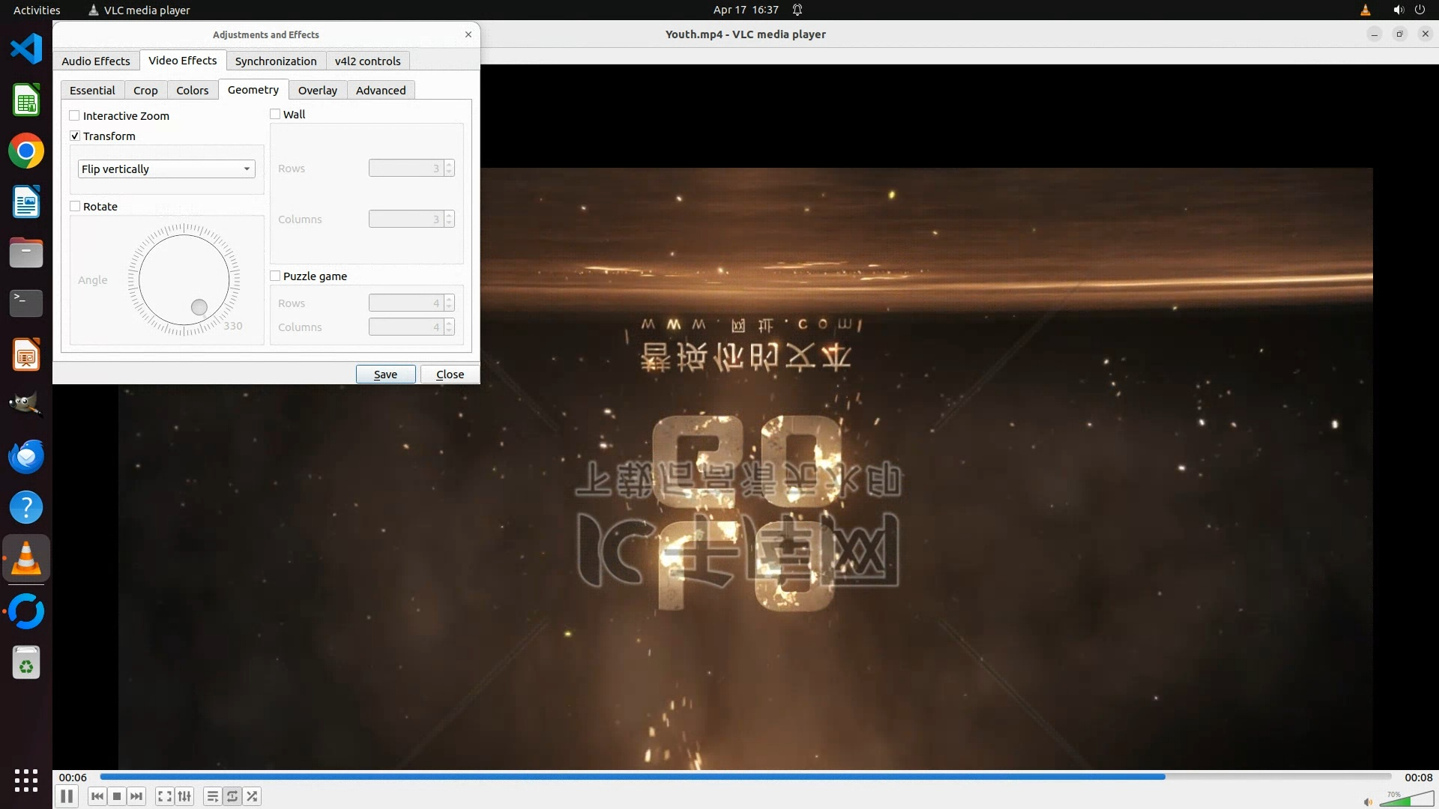The image size is (1439, 809).
Task: Open the Flip vertically dropdown
Action: coord(166,169)
